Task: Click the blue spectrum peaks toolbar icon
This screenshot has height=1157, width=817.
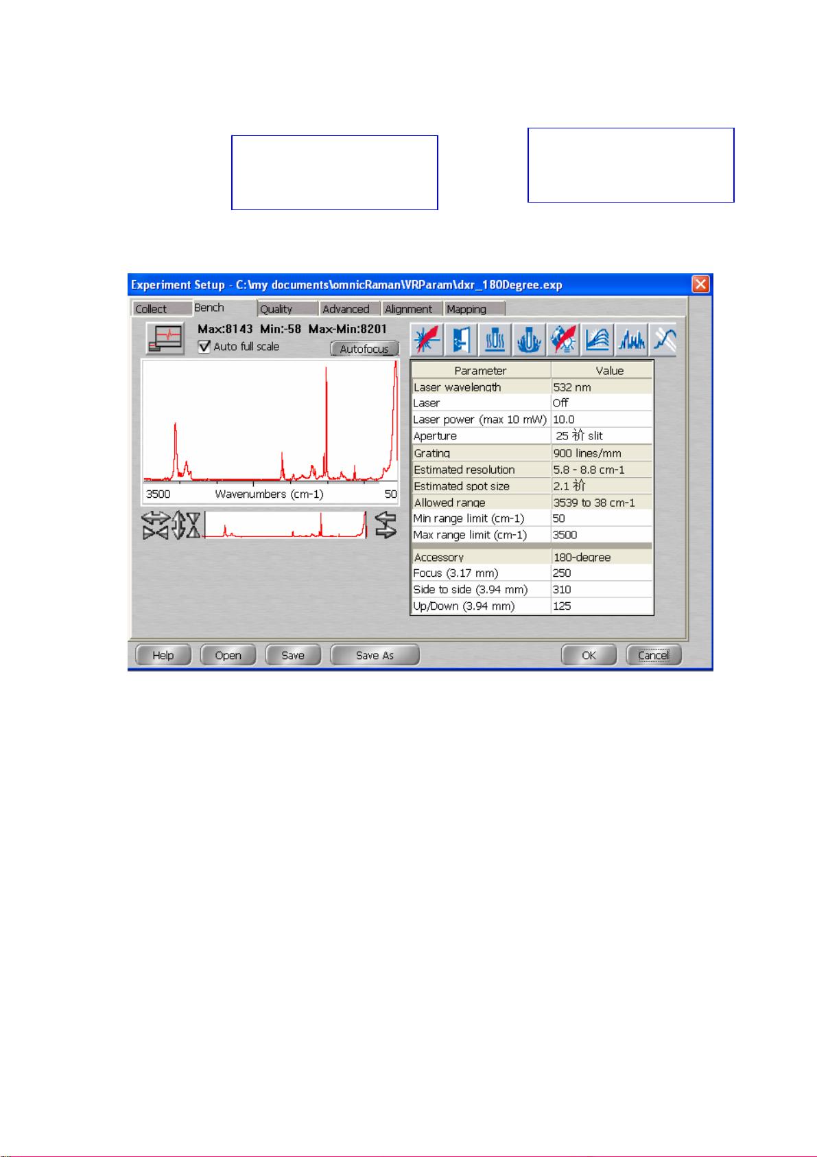Action: point(632,339)
